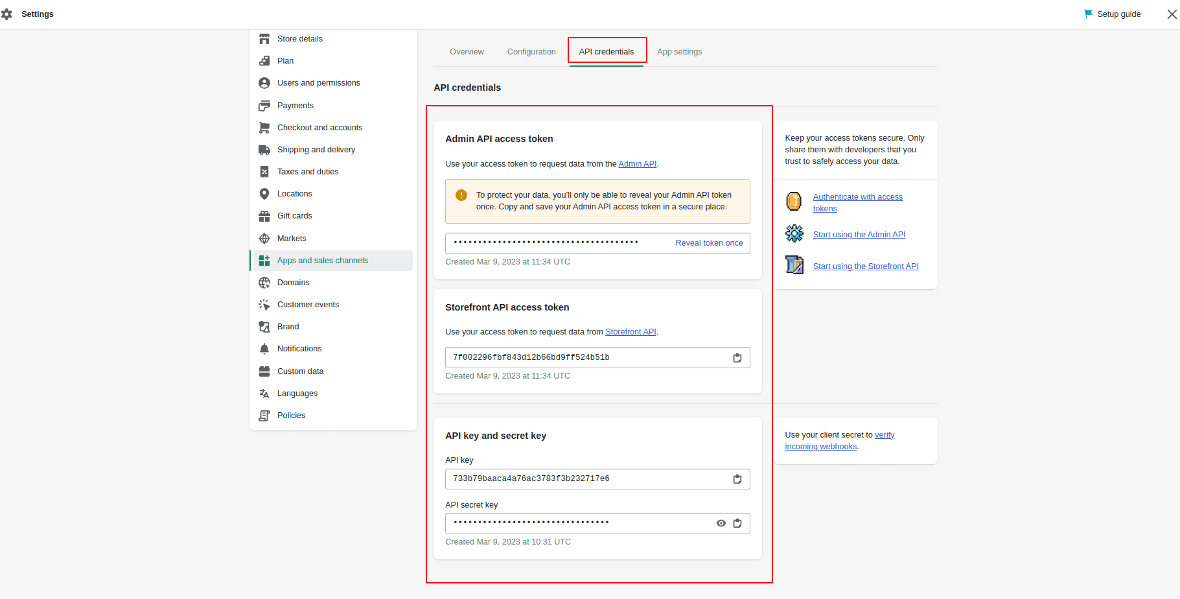Copy the API secret key to clipboard
Screen dimensions: 1180x599
(x=737, y=523)
